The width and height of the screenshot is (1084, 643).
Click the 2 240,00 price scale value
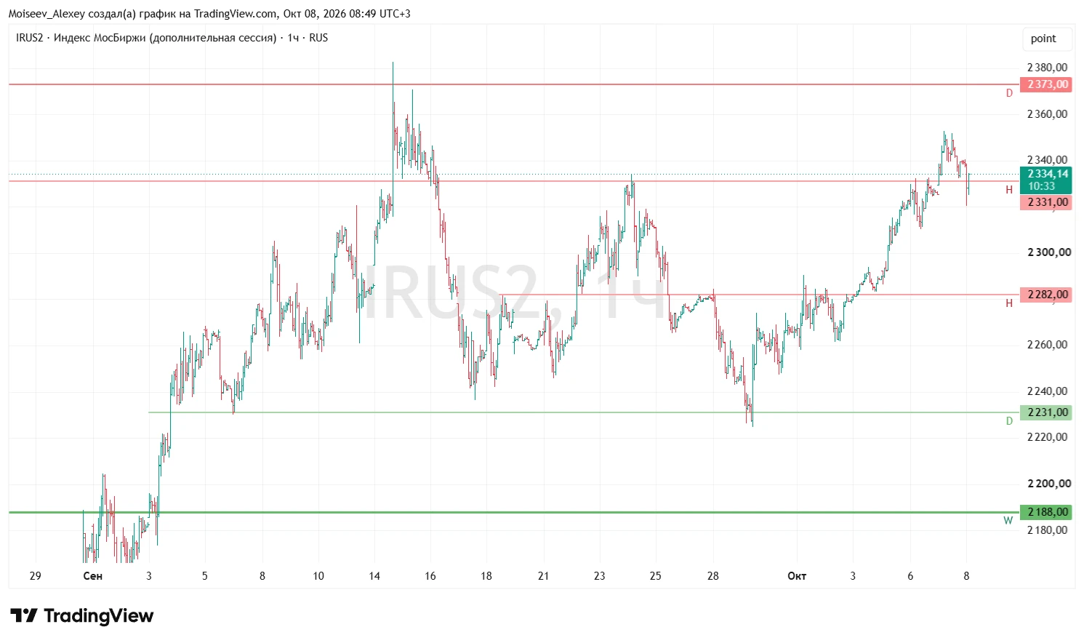pyautogui.click(x=1047, y=391)
